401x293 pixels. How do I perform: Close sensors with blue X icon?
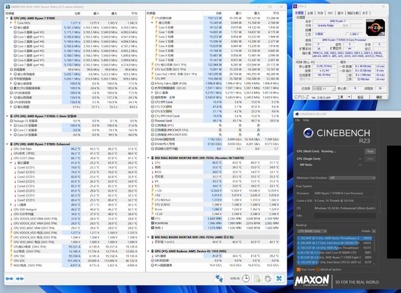tap(279, 278)
